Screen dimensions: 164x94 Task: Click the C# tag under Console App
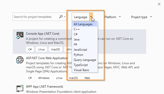pyautogui.click(x=30, y=49)
